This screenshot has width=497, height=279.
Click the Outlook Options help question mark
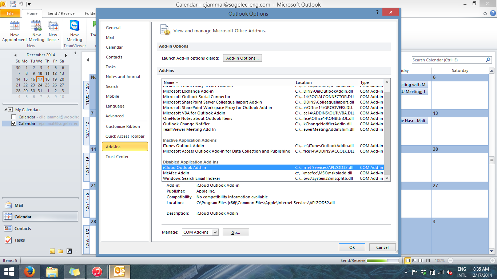point(377,12)
